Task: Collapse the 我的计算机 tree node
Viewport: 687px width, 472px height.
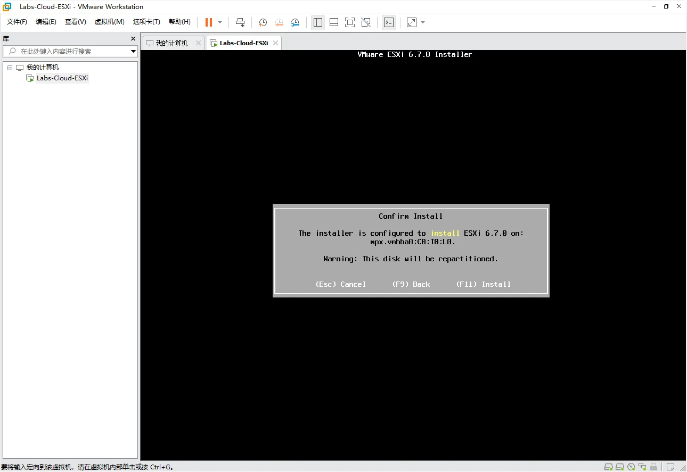Action: 10,68
